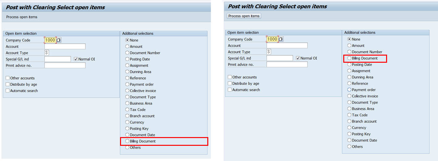Select None radio in right window

tap(349, 39)
